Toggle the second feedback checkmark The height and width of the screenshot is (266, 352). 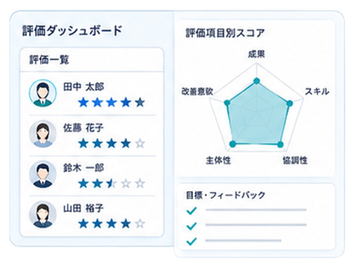[191, 226]
